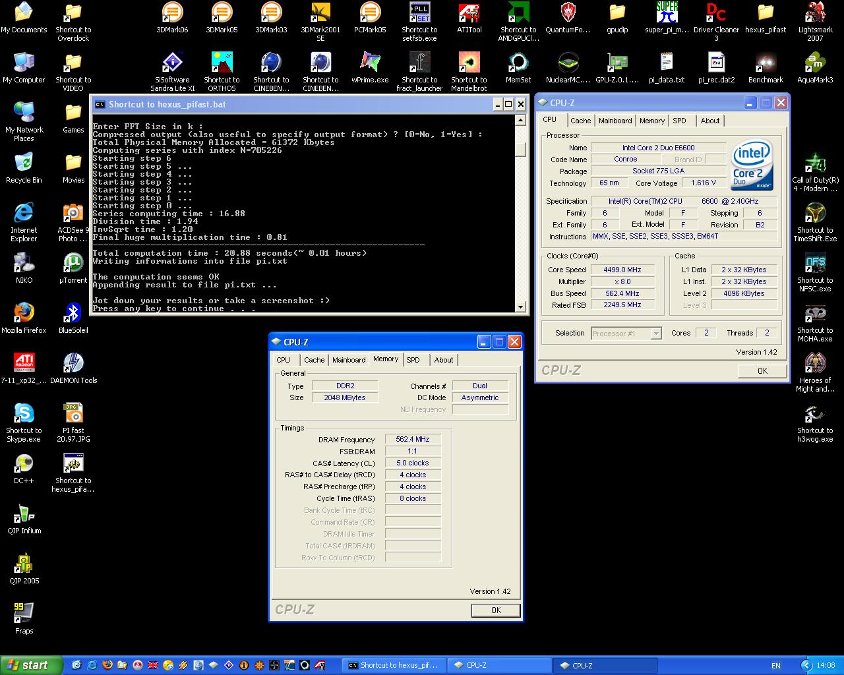Viewport: 844px width, 675px height.
Task: Open SPD tab in CPU window
Action: coord(679,121)
